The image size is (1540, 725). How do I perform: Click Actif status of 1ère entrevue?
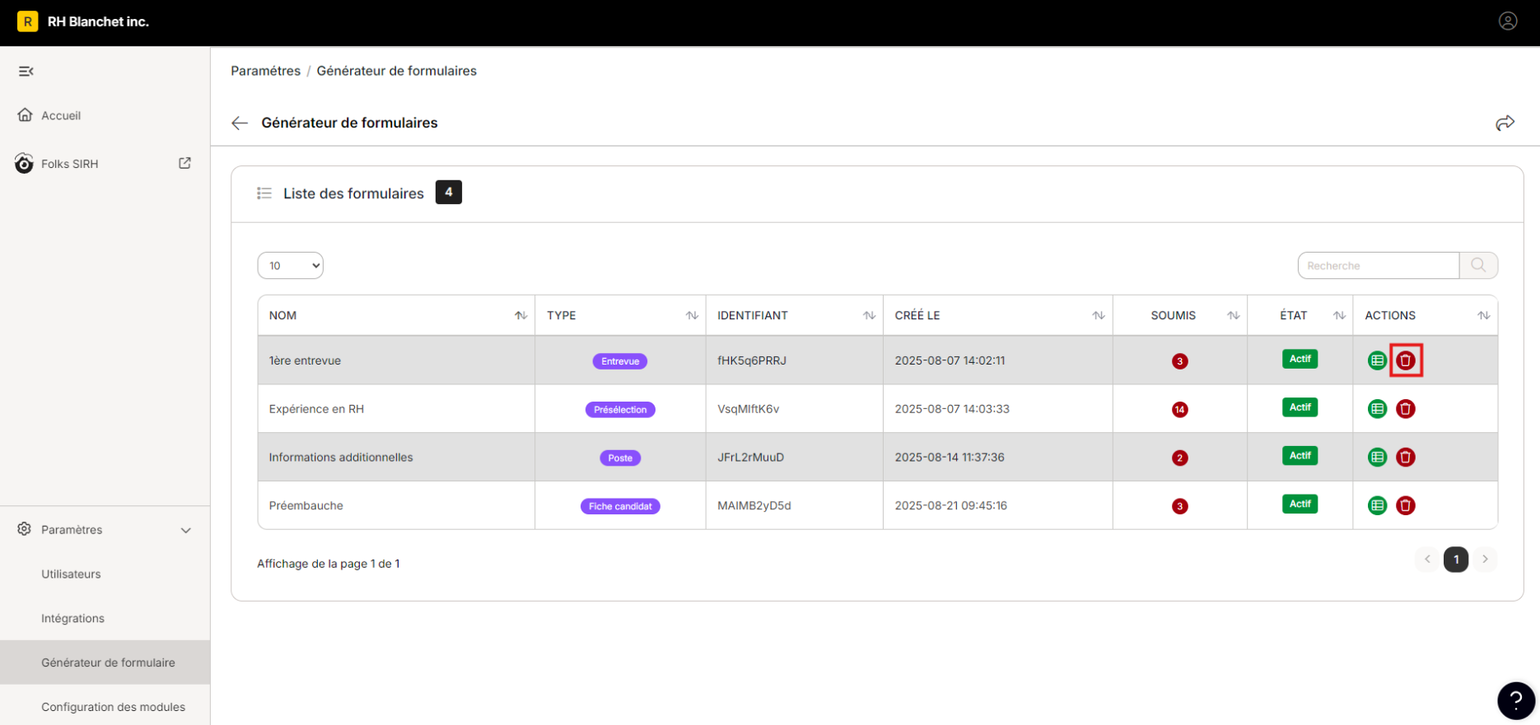pos(1300,359)
